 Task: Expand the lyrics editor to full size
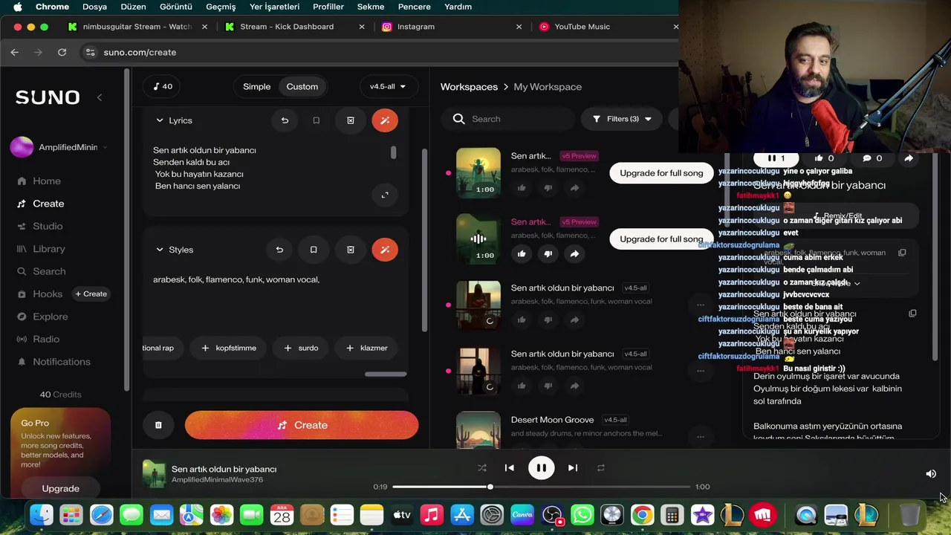[385, 195]
